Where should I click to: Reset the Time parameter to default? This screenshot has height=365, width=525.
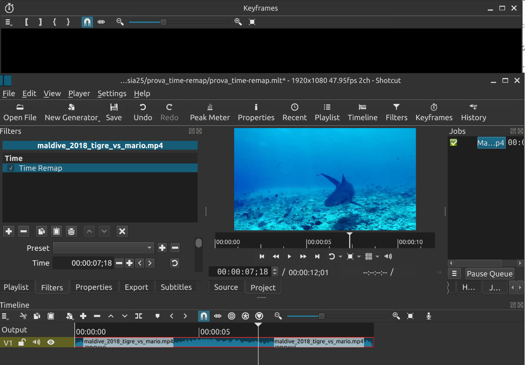click(x=175, y=263)
